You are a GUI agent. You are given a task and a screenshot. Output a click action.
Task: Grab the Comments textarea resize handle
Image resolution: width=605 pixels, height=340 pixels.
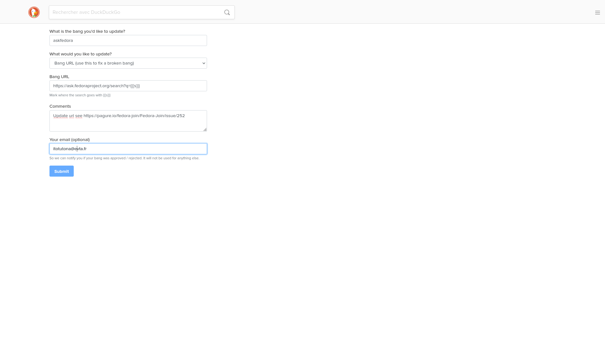pos(205,129)
